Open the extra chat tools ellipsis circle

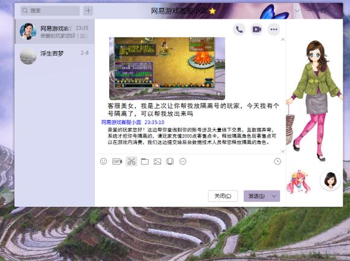pyautogui.click(x=183, y=161)
